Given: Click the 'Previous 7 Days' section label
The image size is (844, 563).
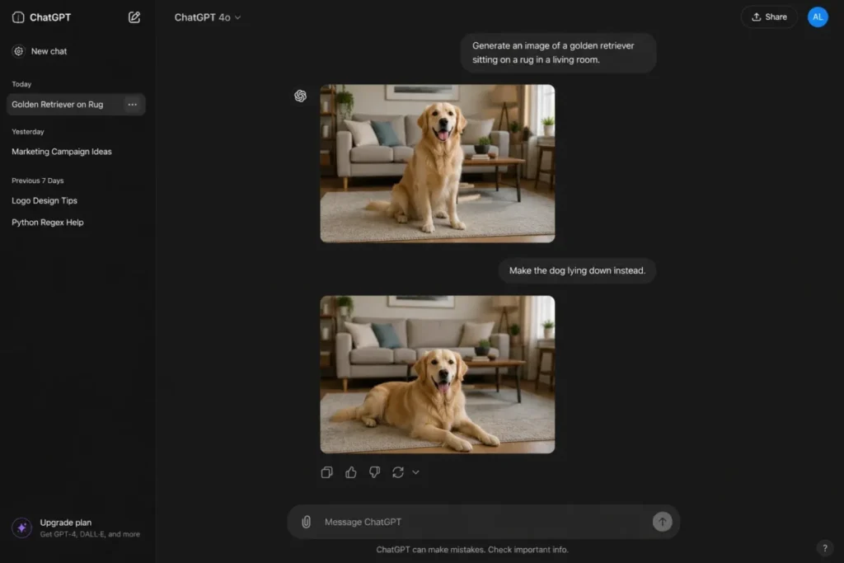Looking at the screenshot, I should [38, 181].
